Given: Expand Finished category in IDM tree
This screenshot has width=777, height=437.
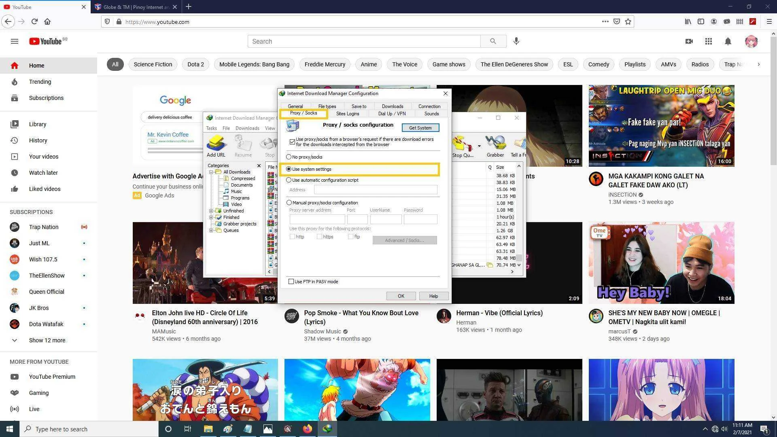Looking at the screenshot, I should tap(211, 217).
